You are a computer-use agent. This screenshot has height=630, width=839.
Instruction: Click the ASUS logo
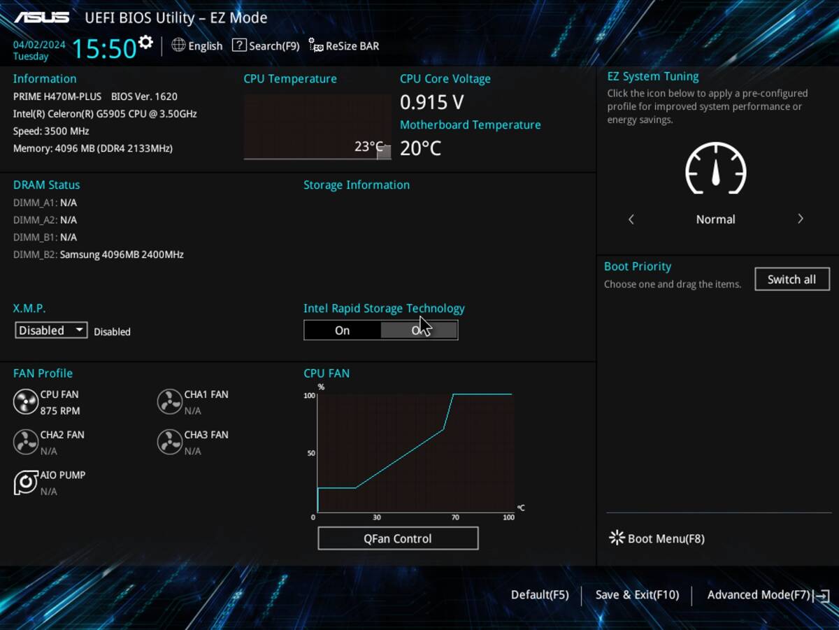pos(42,17)
